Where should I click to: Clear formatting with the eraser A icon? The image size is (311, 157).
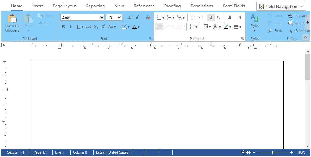(148, 17)
